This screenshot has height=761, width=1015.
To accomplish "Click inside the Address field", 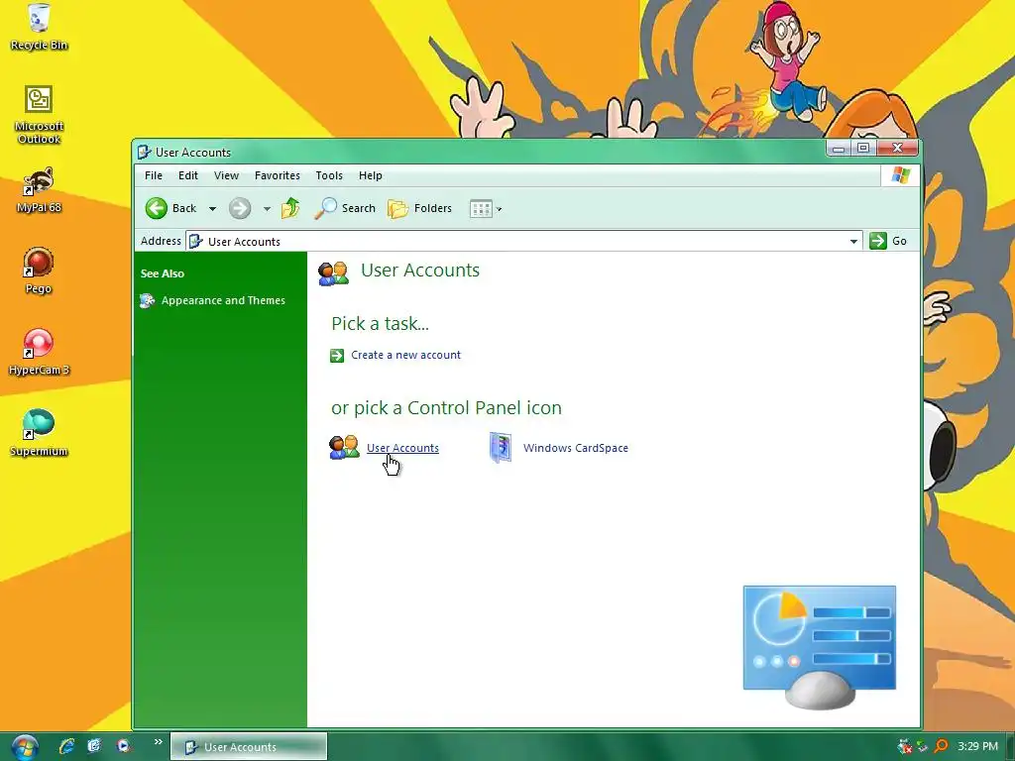I will click(x=523, y=242).
